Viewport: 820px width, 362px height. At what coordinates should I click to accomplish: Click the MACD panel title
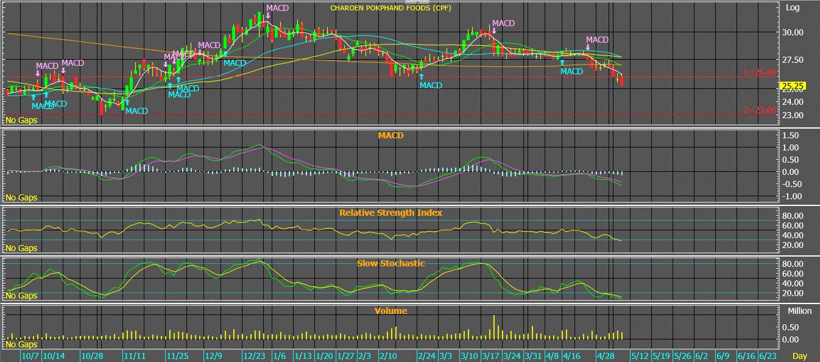coord(391,135)
